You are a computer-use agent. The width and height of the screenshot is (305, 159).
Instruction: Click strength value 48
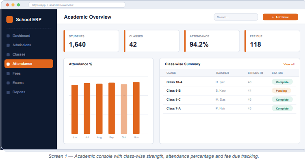[249, 82]
